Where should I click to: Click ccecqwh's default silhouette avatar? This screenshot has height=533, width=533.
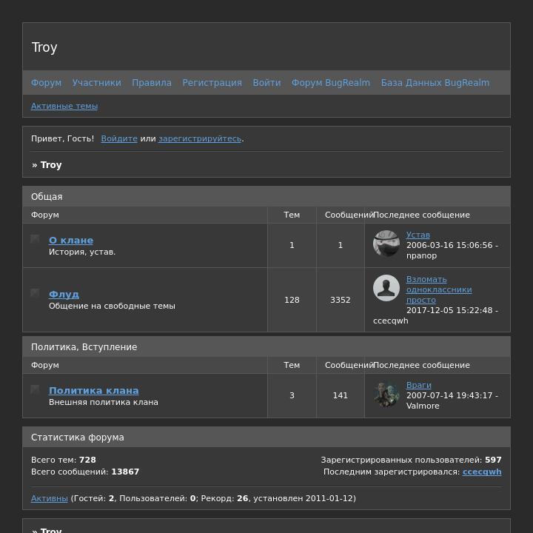tap(386, 288)
